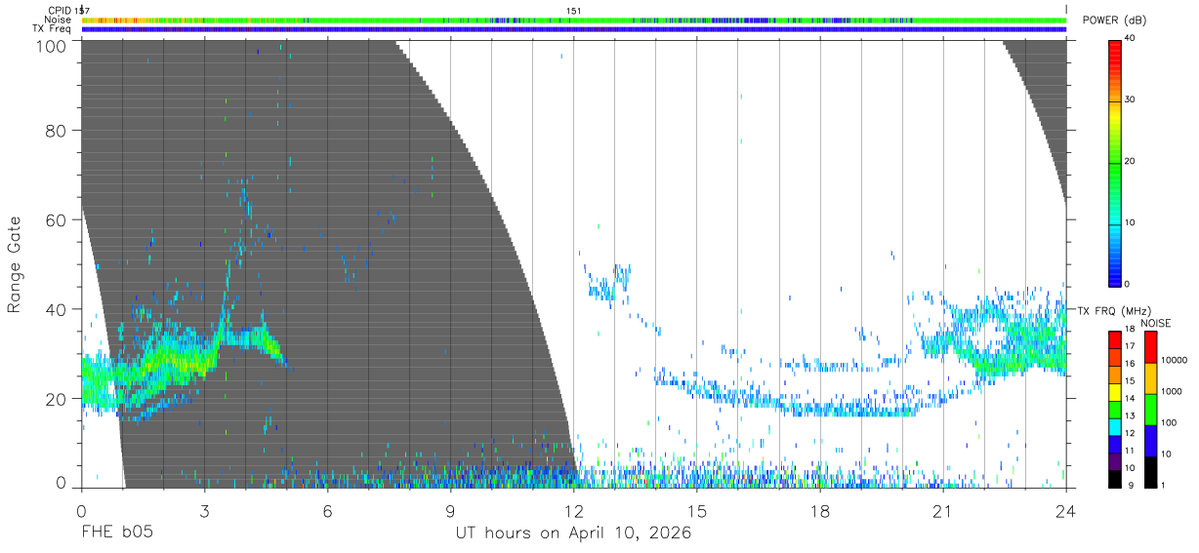
Task: Click the black swatch in the NOISE legend
Action: tap(1149, 471)
